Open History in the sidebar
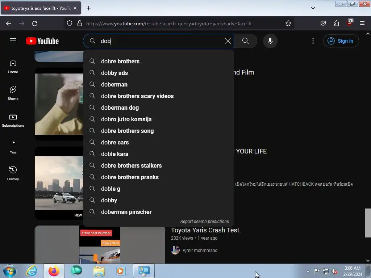371x278 pixels. [x=13, y=173]
